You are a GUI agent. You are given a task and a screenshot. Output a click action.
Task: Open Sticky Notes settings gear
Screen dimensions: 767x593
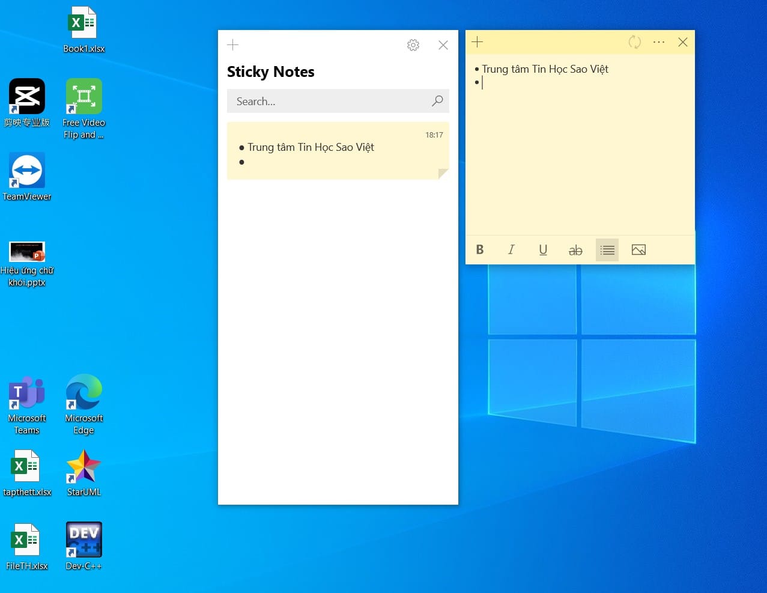point(413,45)
